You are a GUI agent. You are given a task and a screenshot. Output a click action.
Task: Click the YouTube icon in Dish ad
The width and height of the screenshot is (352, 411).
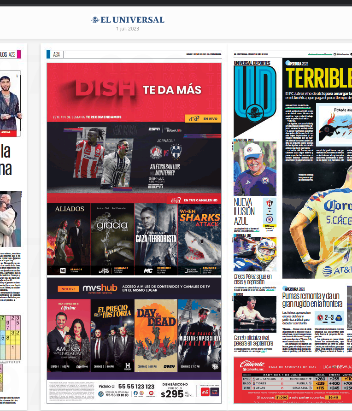[x=151, y=393]
